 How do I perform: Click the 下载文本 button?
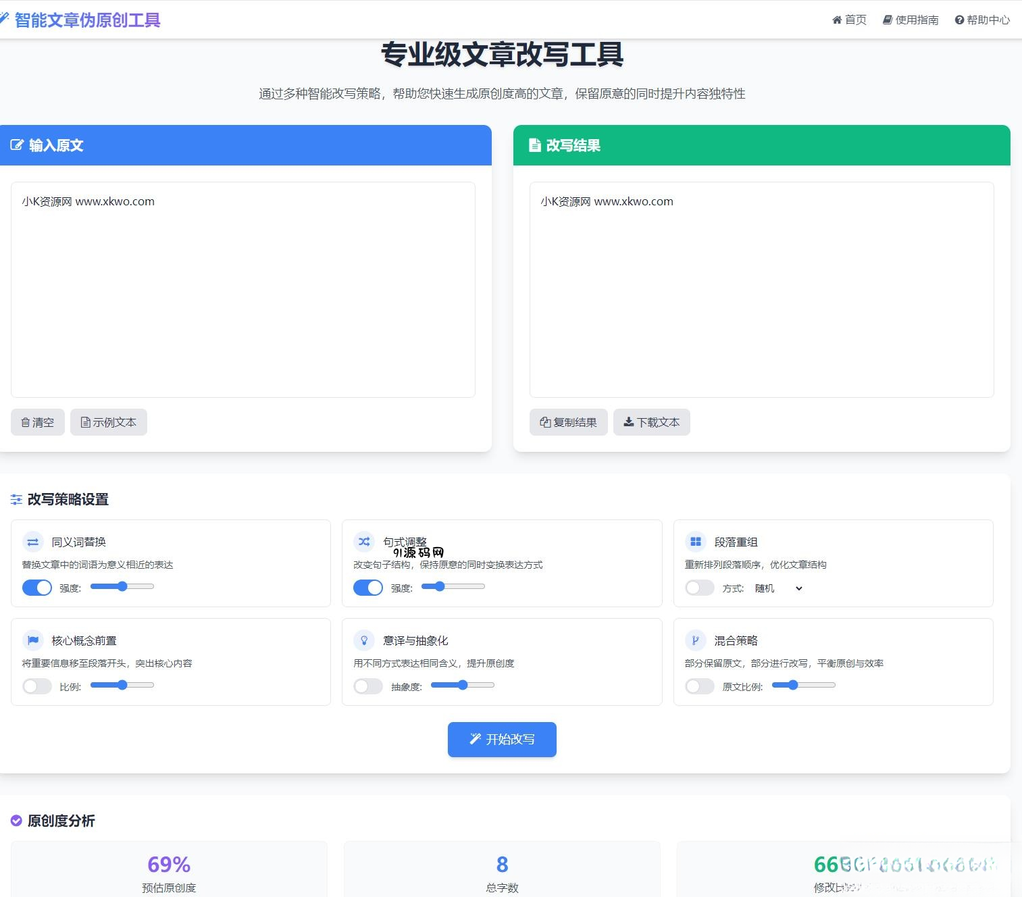click(x=652, y=422)
